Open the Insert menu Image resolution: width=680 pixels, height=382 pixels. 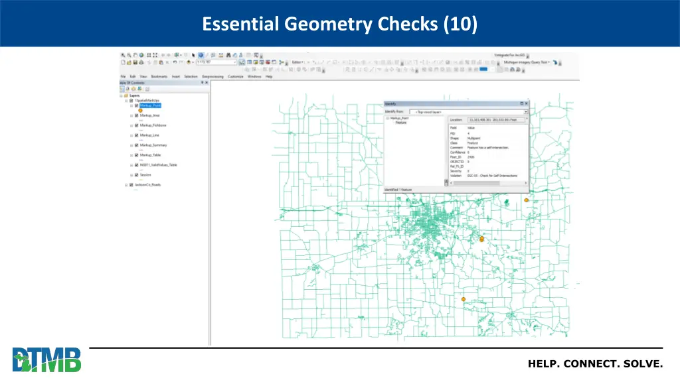175,77
